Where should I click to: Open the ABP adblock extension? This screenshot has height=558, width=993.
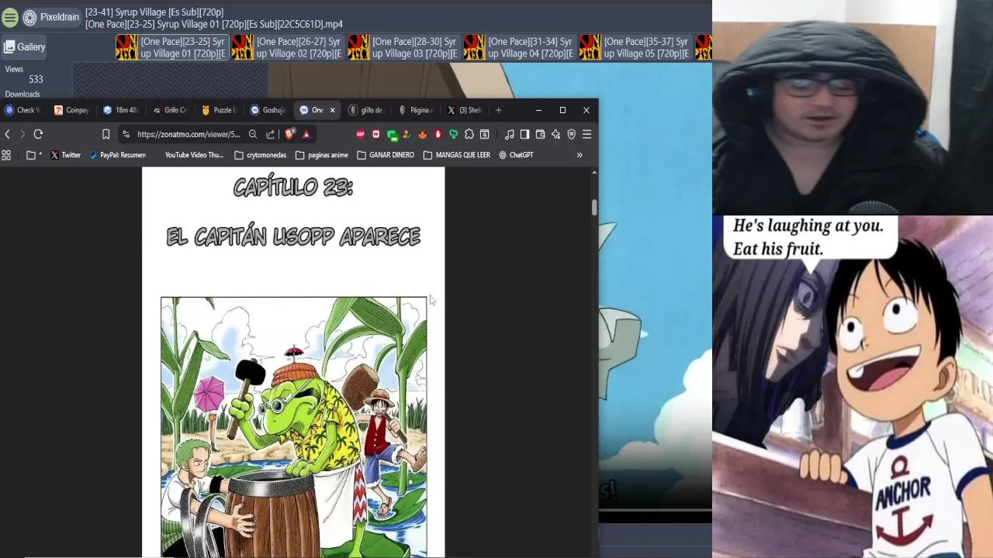click(361, 134)
